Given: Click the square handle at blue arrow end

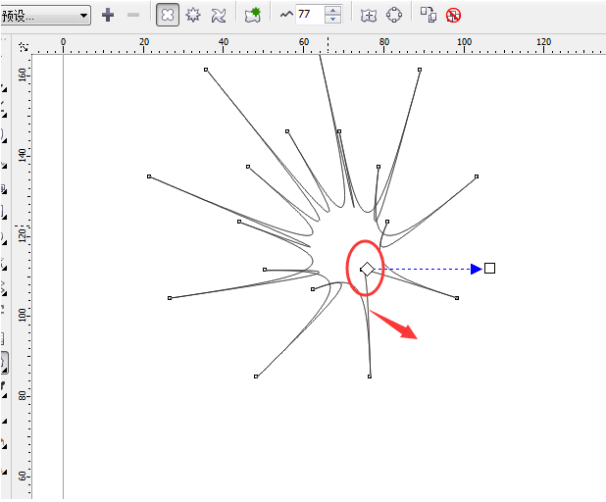Looking at the screenshot, I should click(x=489, y=269).
